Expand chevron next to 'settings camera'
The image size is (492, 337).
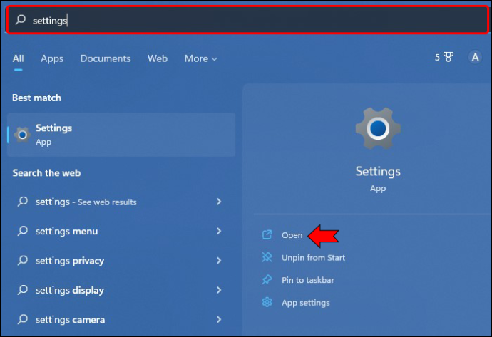point(219,319)
